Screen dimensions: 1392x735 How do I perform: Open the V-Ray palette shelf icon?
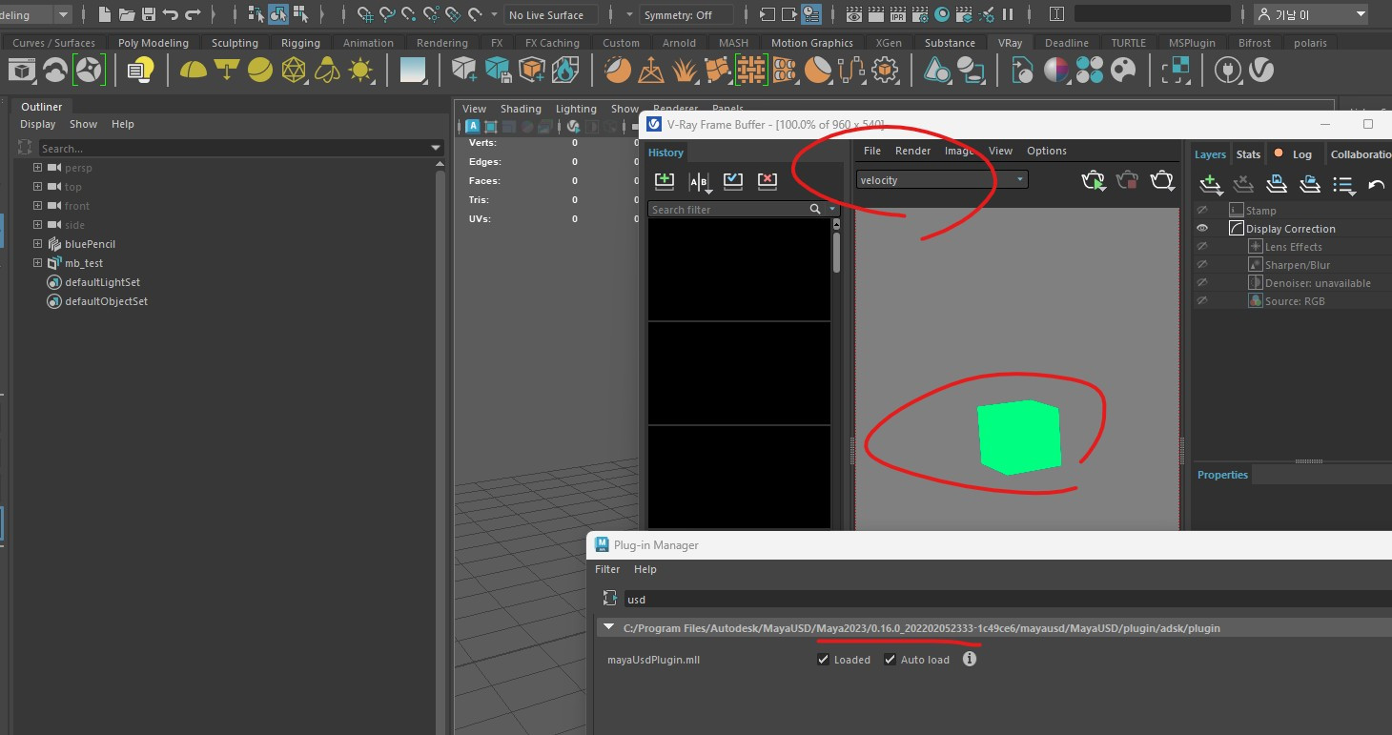tap(1124, 70)
